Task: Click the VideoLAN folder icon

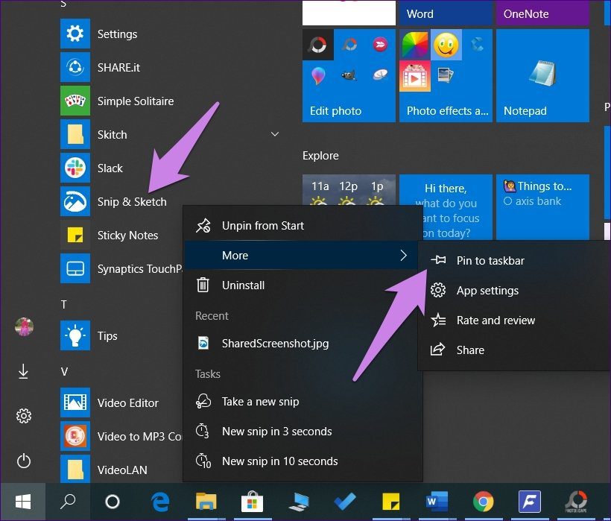Action: (x=75, y=469)
